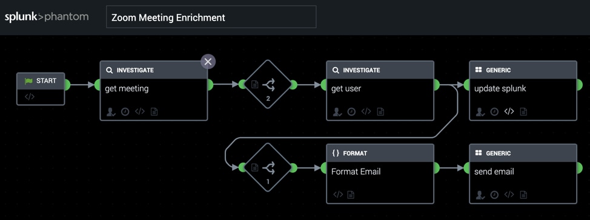
Task: Click the user approver icon in get user block
Action: click(337, 111)
